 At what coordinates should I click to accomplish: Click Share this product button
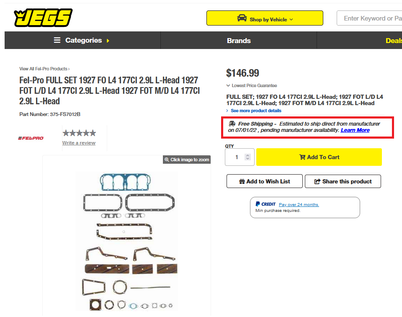[x=343, y=181]
